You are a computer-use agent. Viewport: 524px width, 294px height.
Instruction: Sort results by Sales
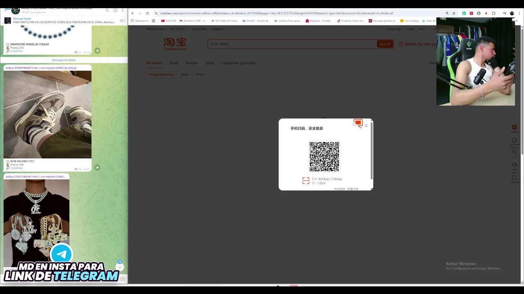click(x=185, y=74)
